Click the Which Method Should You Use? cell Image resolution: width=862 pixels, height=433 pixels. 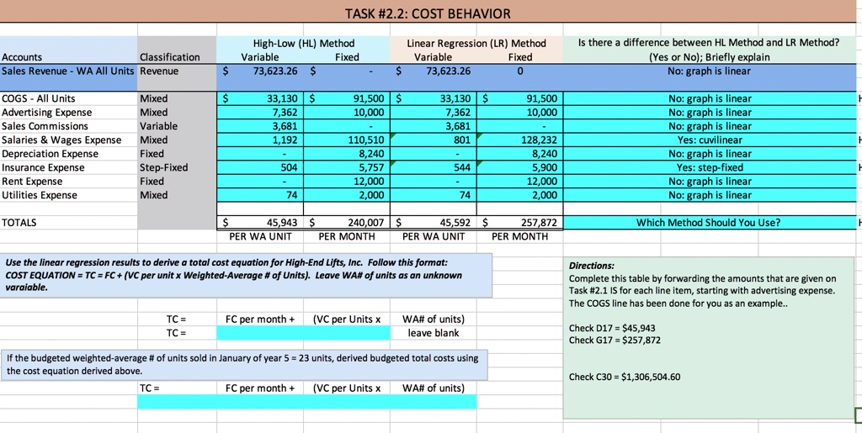point(709,222)
